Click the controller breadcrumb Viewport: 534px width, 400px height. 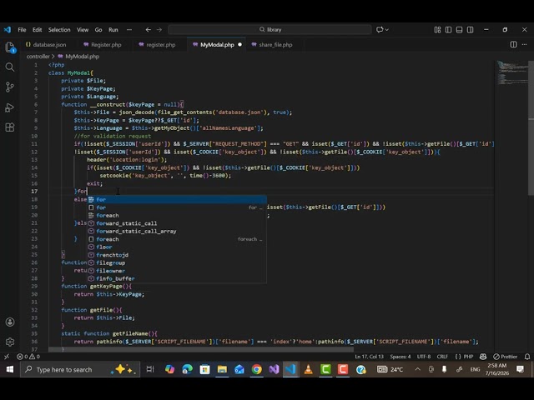pos(38,57)
